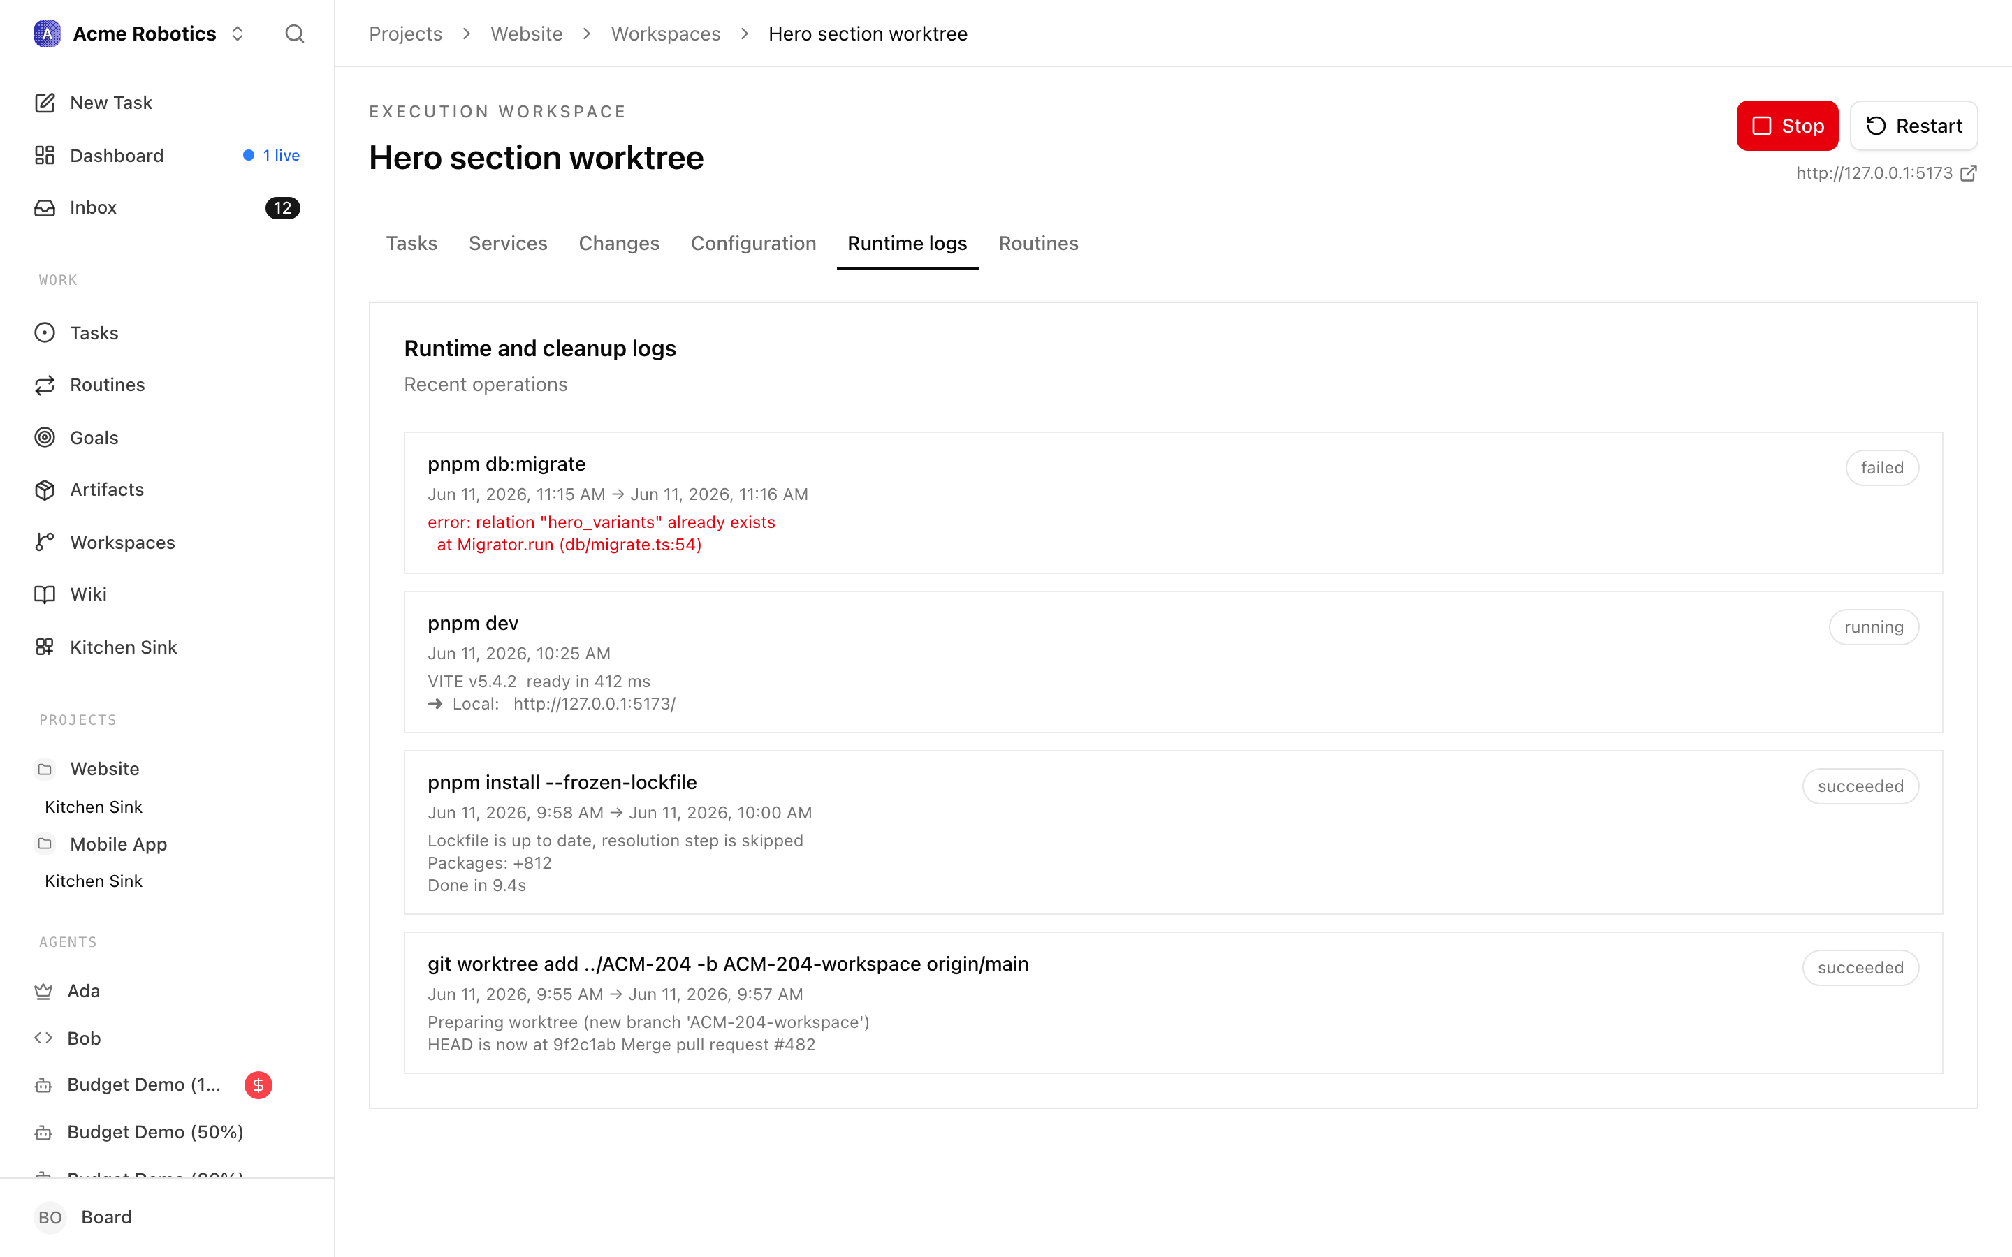
Task: Open Tasks icon in Work section
Action: (45, 333)
